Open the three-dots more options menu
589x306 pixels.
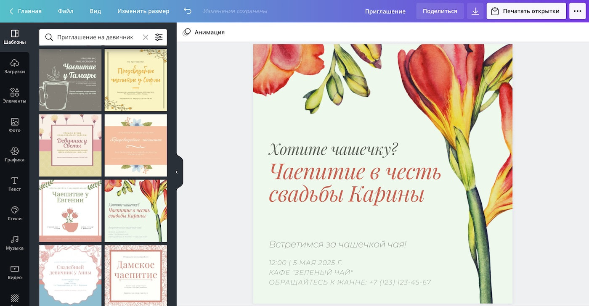(577, 11)
